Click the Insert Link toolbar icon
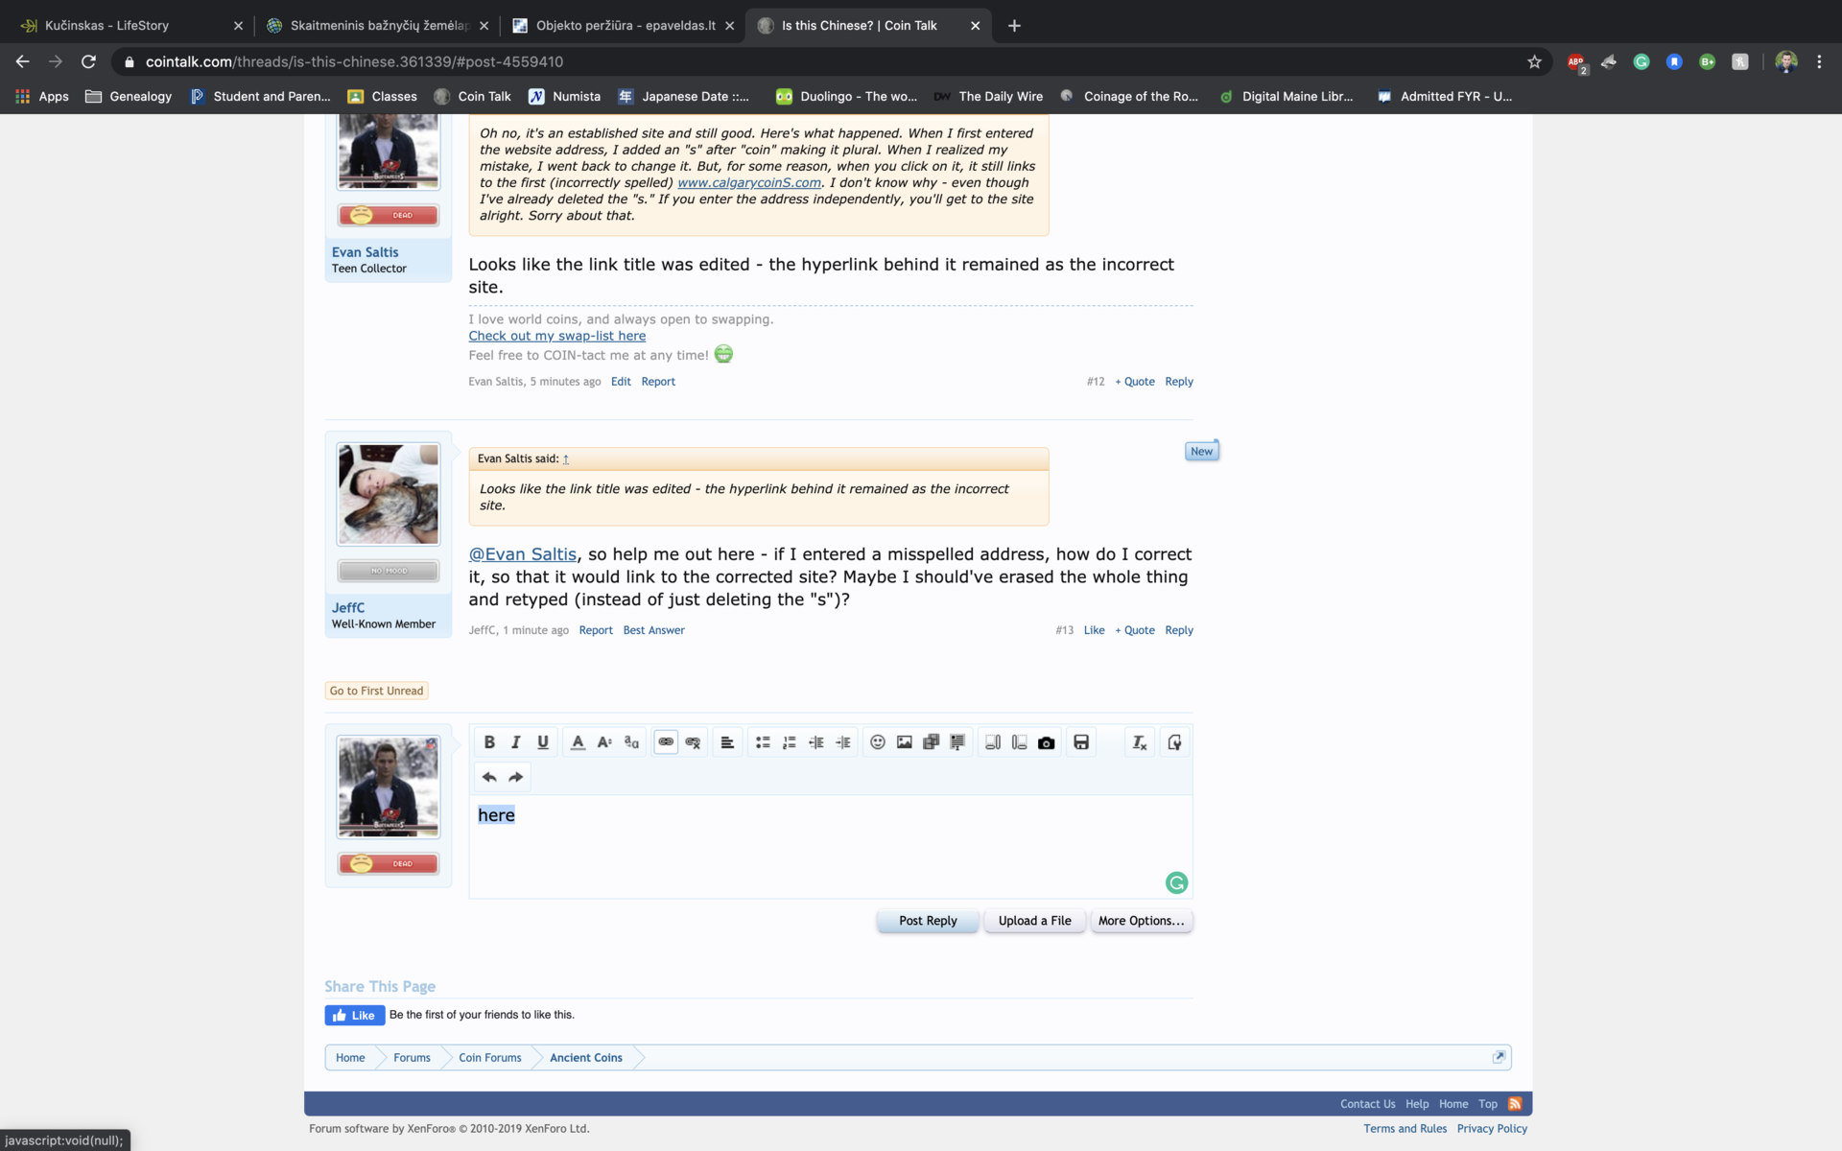 coord(666,742)
